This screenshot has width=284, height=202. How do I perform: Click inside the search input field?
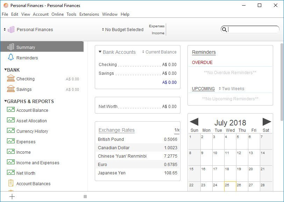[252, 30]
